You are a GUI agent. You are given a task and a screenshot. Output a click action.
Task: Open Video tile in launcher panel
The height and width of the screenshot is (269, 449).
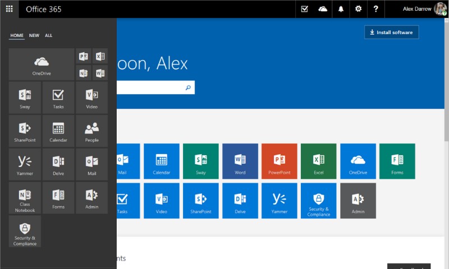click(91, 98)
